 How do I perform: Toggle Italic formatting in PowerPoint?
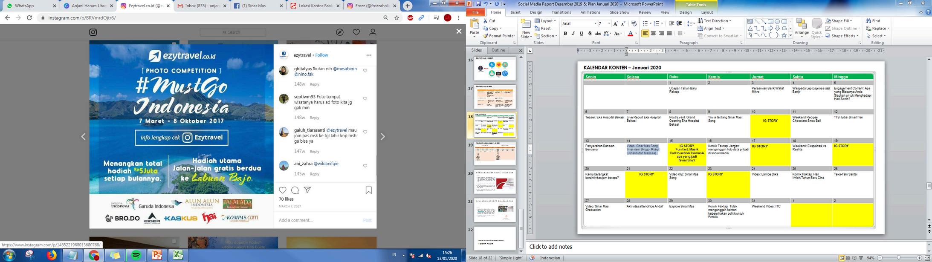[x=573, y=34]
